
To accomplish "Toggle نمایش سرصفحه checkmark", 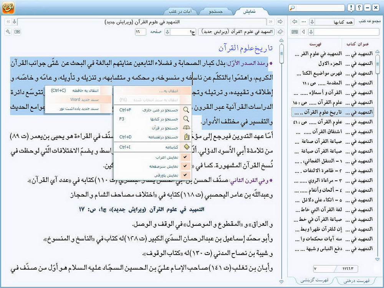I will (185, 166).
